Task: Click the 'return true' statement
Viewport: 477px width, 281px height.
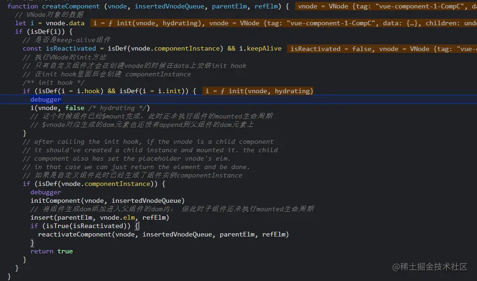Action: (52, 251)
